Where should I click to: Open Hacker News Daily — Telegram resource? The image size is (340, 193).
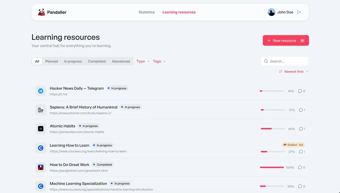pos(77,88)
